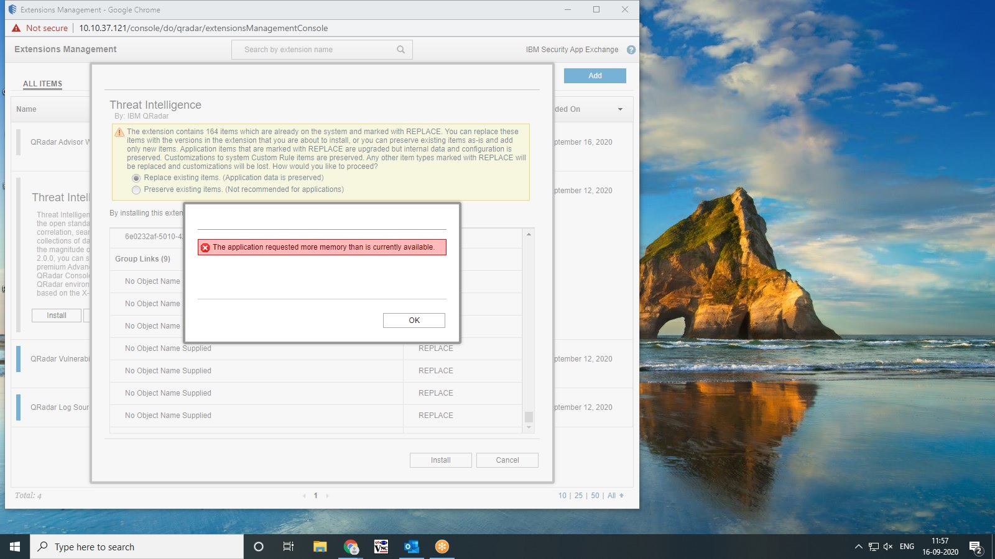Click the Not secure warning icon

[x=16, y=28]
